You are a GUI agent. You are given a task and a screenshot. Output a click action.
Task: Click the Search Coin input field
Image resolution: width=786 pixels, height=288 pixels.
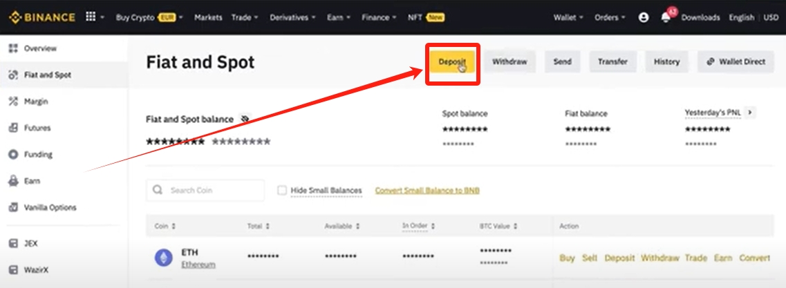tap(205, 191)
